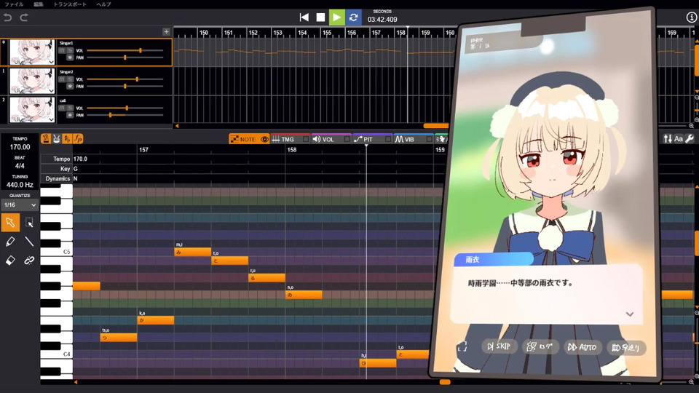Toggle the metronome icon
The image size is (699, 393).
pos(45,138)
